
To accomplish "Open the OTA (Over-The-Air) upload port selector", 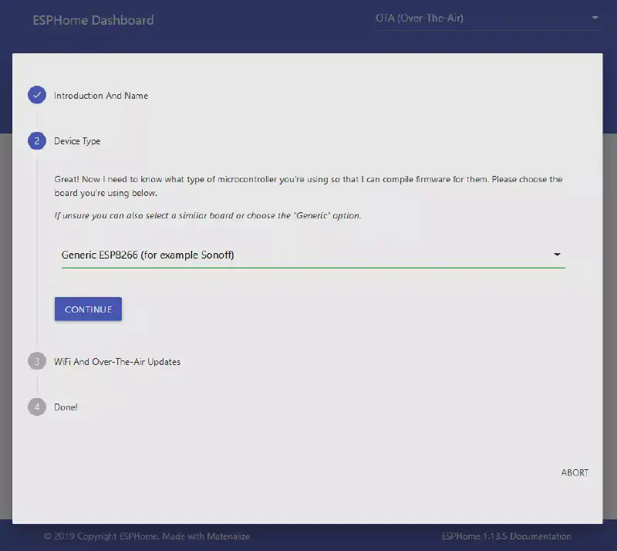I will [x=478, y=18].
